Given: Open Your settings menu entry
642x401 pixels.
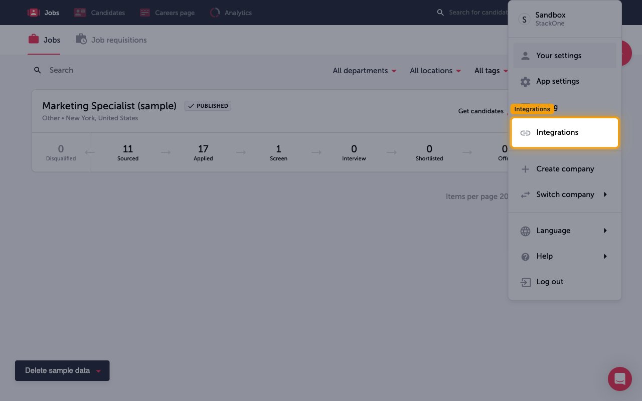Looking at the screenshot, I should tap(564, 56).
